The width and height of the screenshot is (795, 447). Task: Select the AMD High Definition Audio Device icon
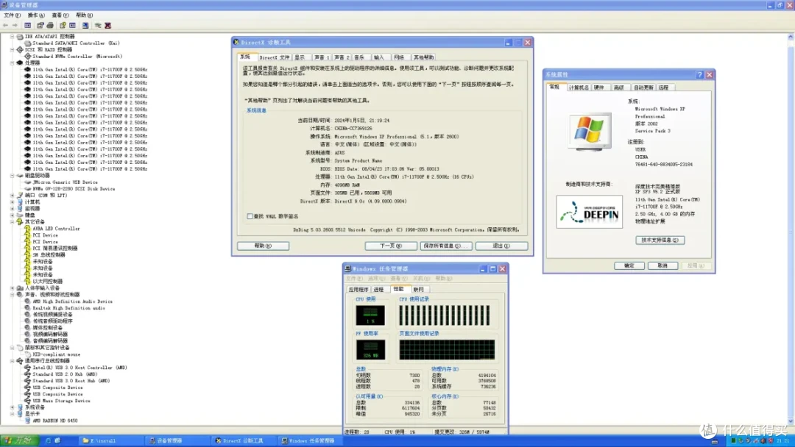click(x=27, y=301)
